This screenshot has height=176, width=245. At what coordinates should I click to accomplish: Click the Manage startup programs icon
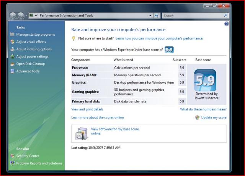tap(12, 34)
